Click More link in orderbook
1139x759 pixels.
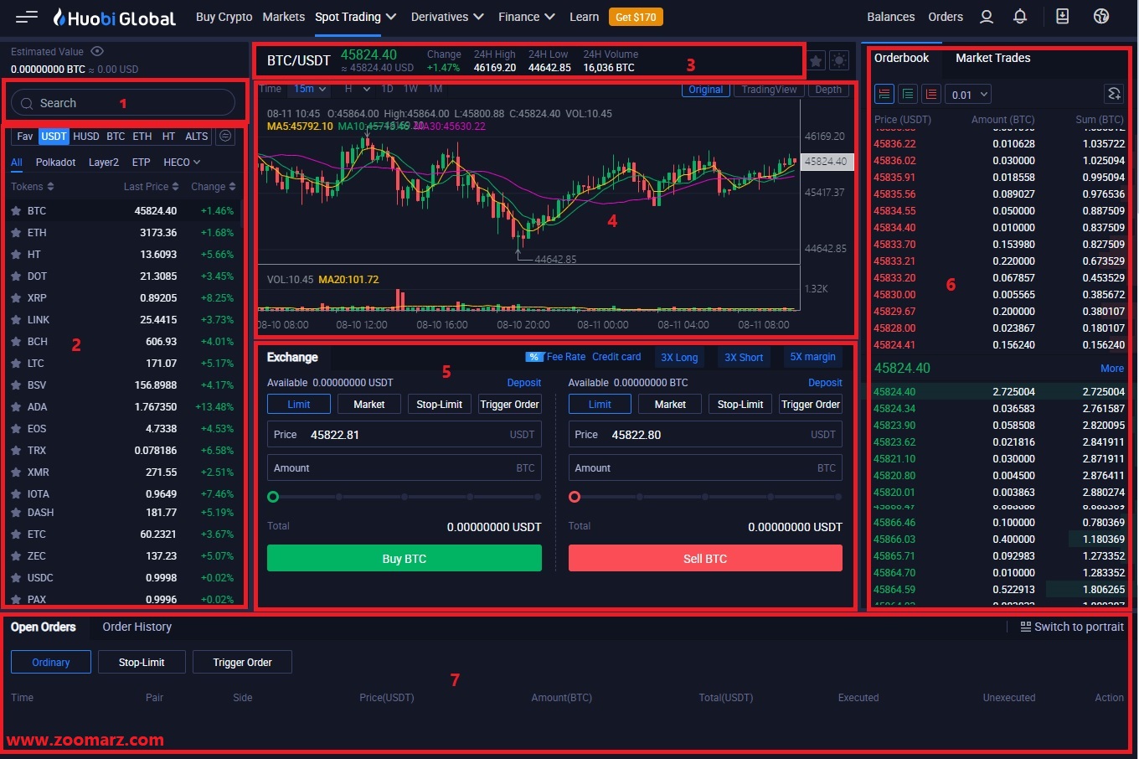(1112, 369)
